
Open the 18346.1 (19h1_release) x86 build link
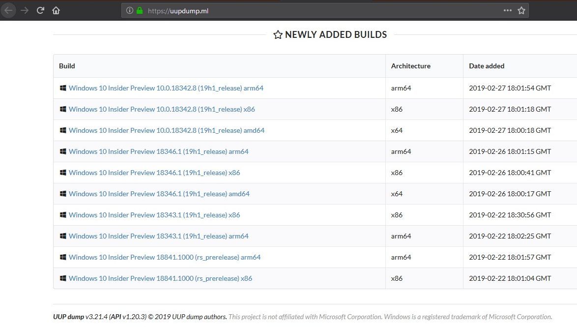[154, 173]
